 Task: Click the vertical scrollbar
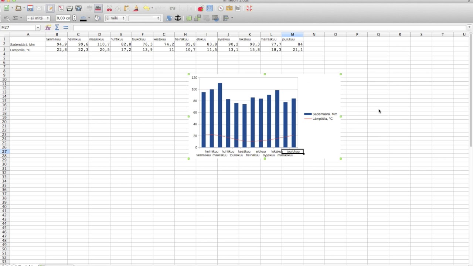471,92
